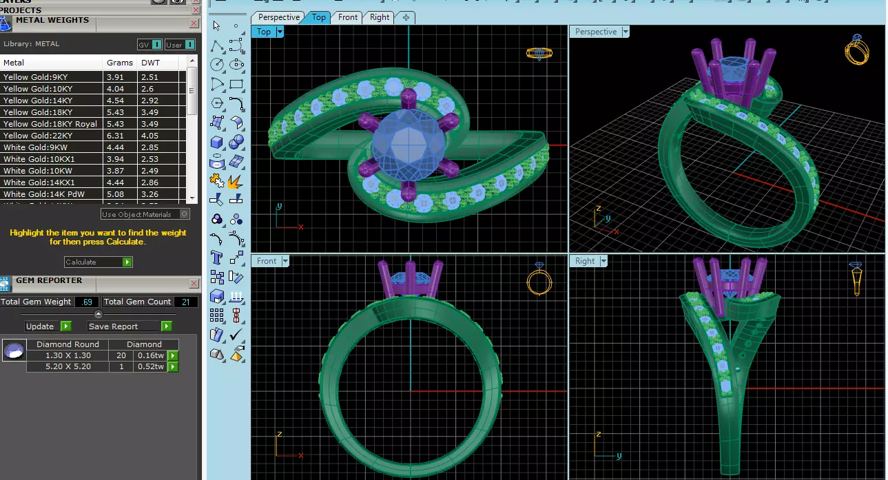The width and height of the screenshot is (888, 480).
Task: Open the mesh surface tool
Action: (x=236, y=162)
